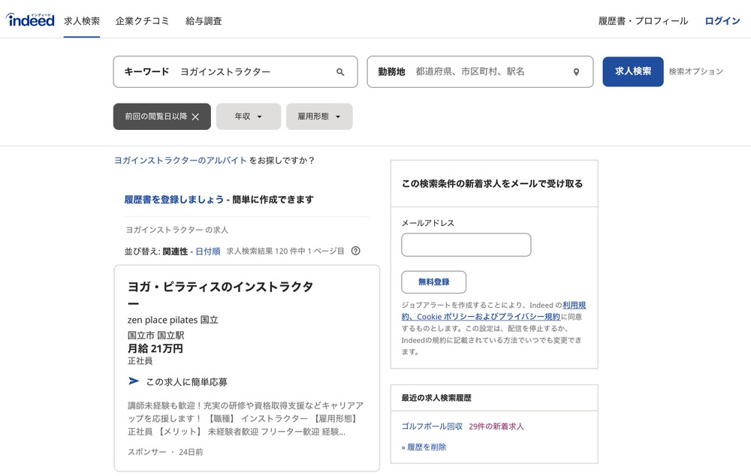The height and width of the screenshot is (476, 751).
Task: Remove the 前回の閲覧日以降 filter
Action: (195, 117)
